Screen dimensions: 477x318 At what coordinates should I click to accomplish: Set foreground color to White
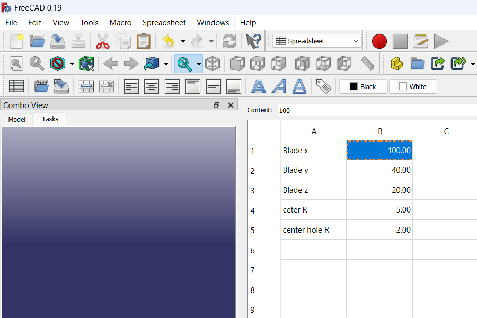(413, 86)
